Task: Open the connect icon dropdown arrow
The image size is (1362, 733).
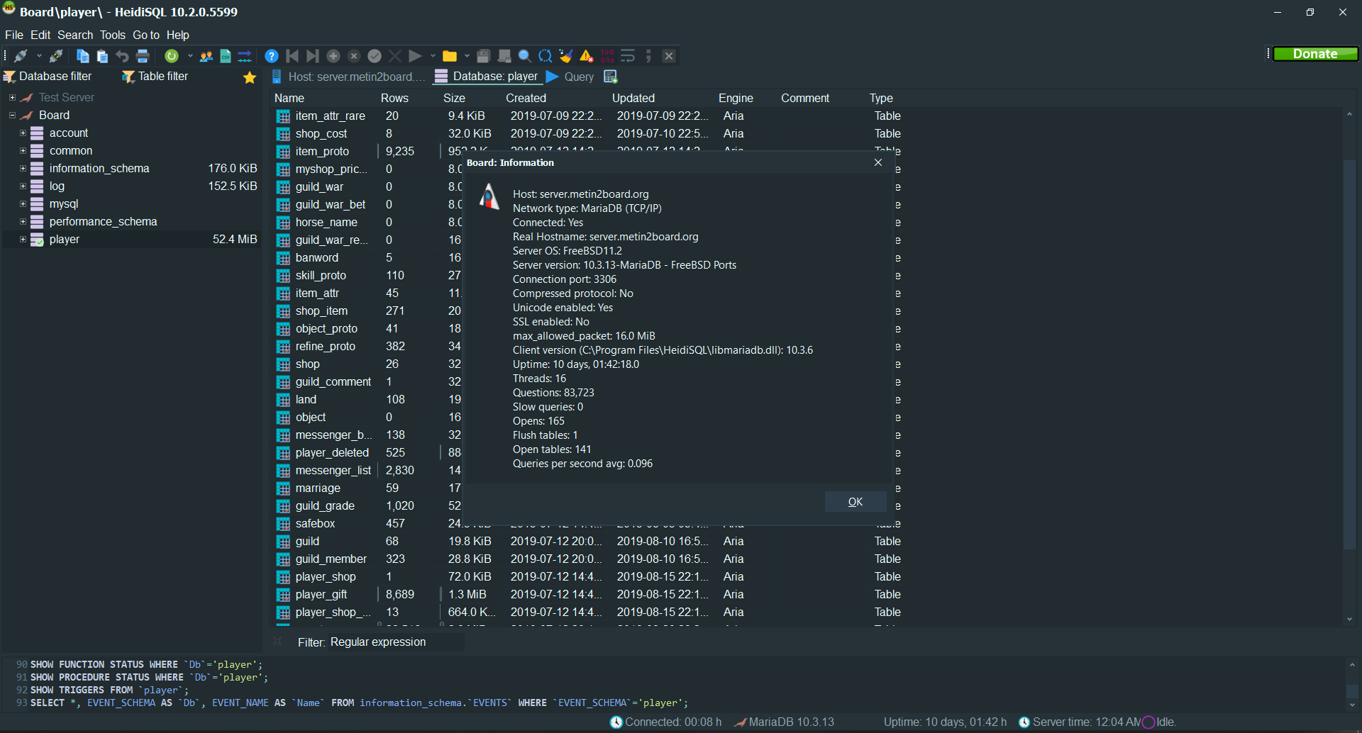Action: pyautogui.click(x=39, y=56)
